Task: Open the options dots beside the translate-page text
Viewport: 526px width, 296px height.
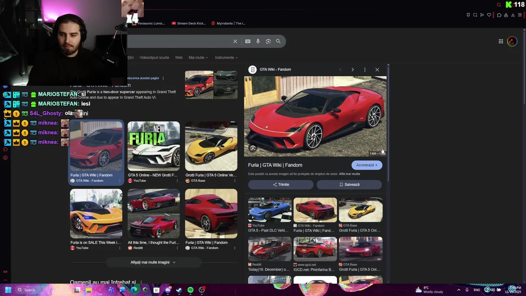Action: [163, 78]
